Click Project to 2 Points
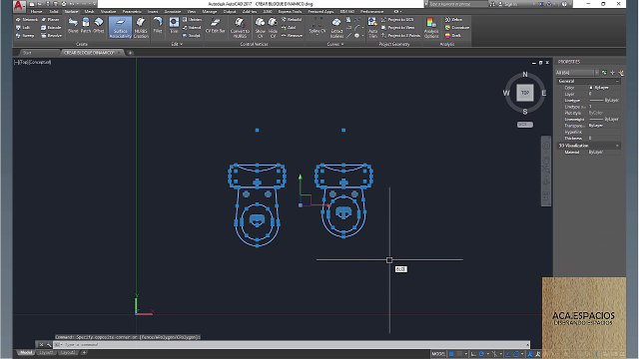Viewport: 639px width, 359px height. coord(401,36)
